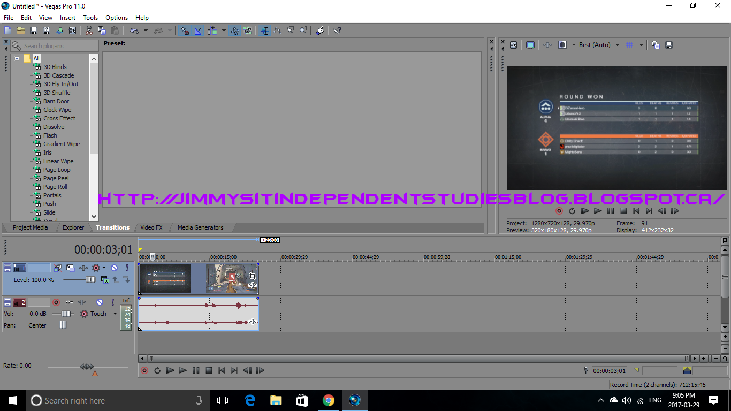Open the Touch automation mode dropdown
The width and height of the screenshot is (731, 411).
coord(115,314)
